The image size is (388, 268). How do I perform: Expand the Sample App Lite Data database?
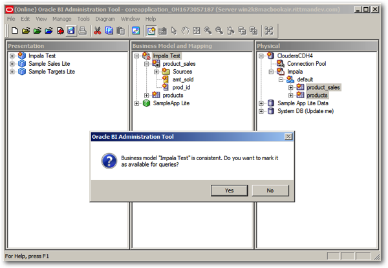(261, 103)
